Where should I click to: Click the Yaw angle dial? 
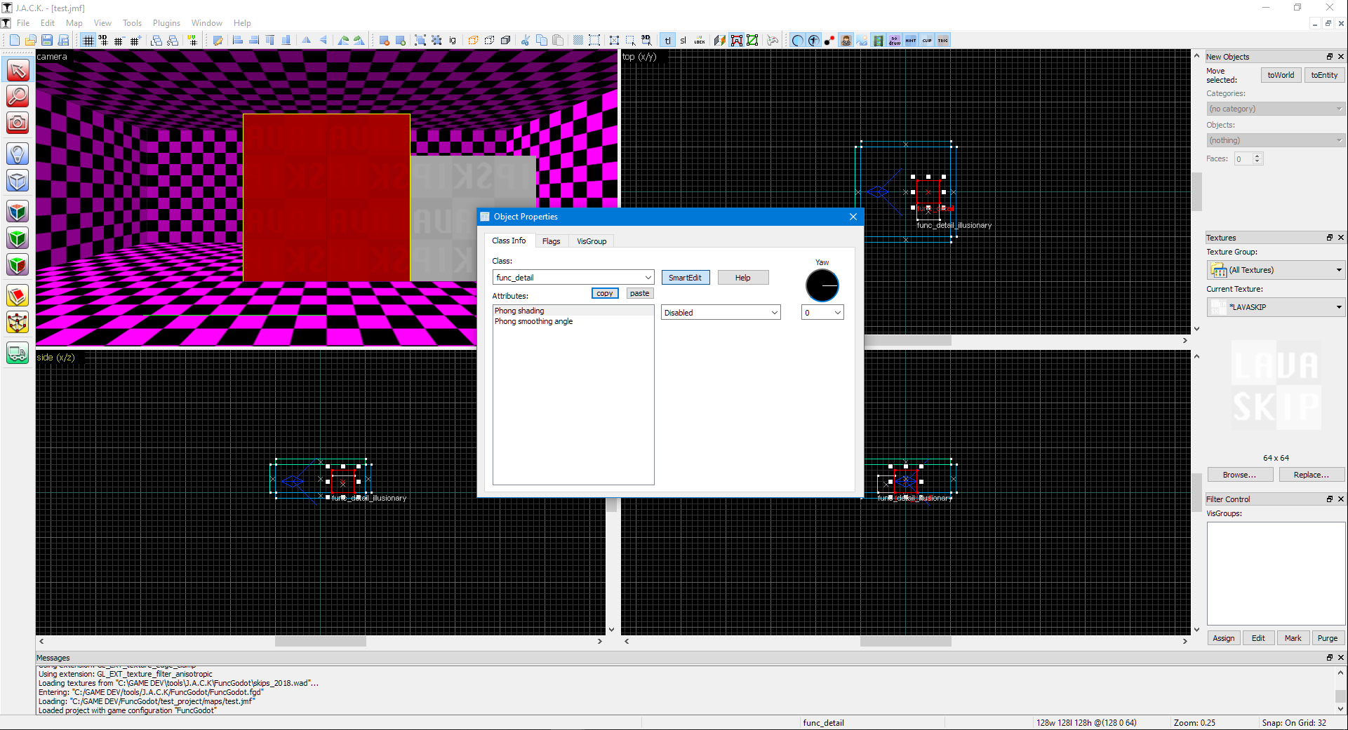point(822,286)
